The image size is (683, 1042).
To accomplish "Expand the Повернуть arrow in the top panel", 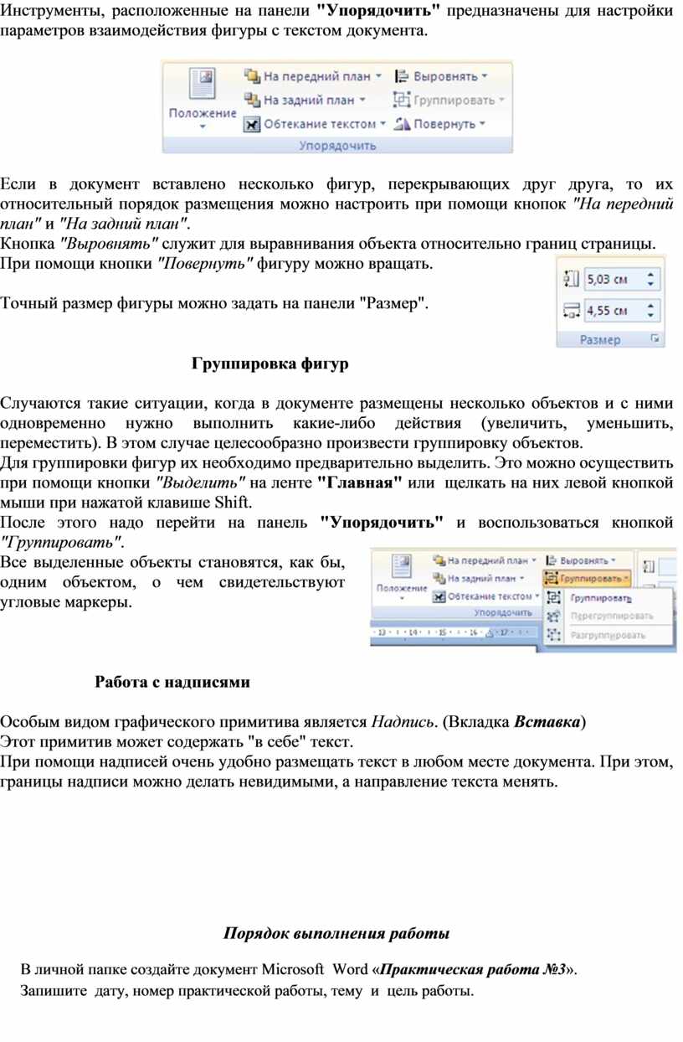I will 482,124.
